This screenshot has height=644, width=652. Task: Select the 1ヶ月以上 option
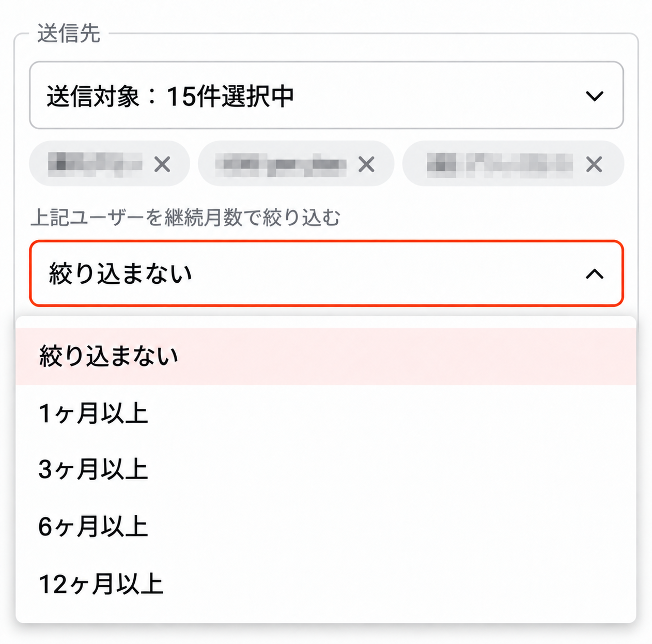pos(326,413)
